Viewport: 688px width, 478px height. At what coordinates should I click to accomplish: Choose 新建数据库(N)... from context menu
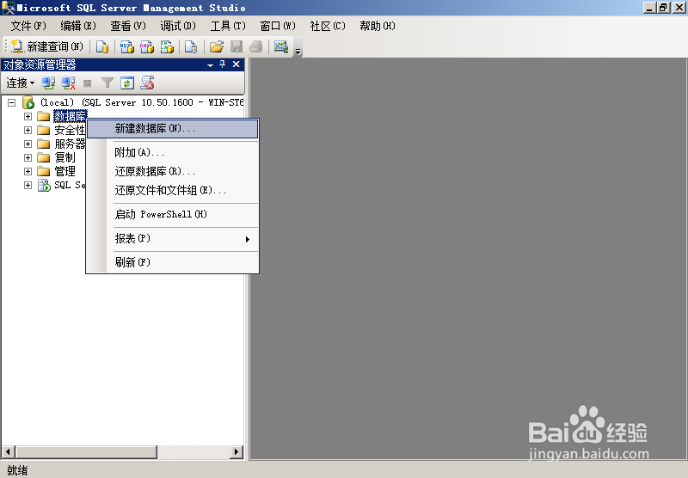click(173, 129)
